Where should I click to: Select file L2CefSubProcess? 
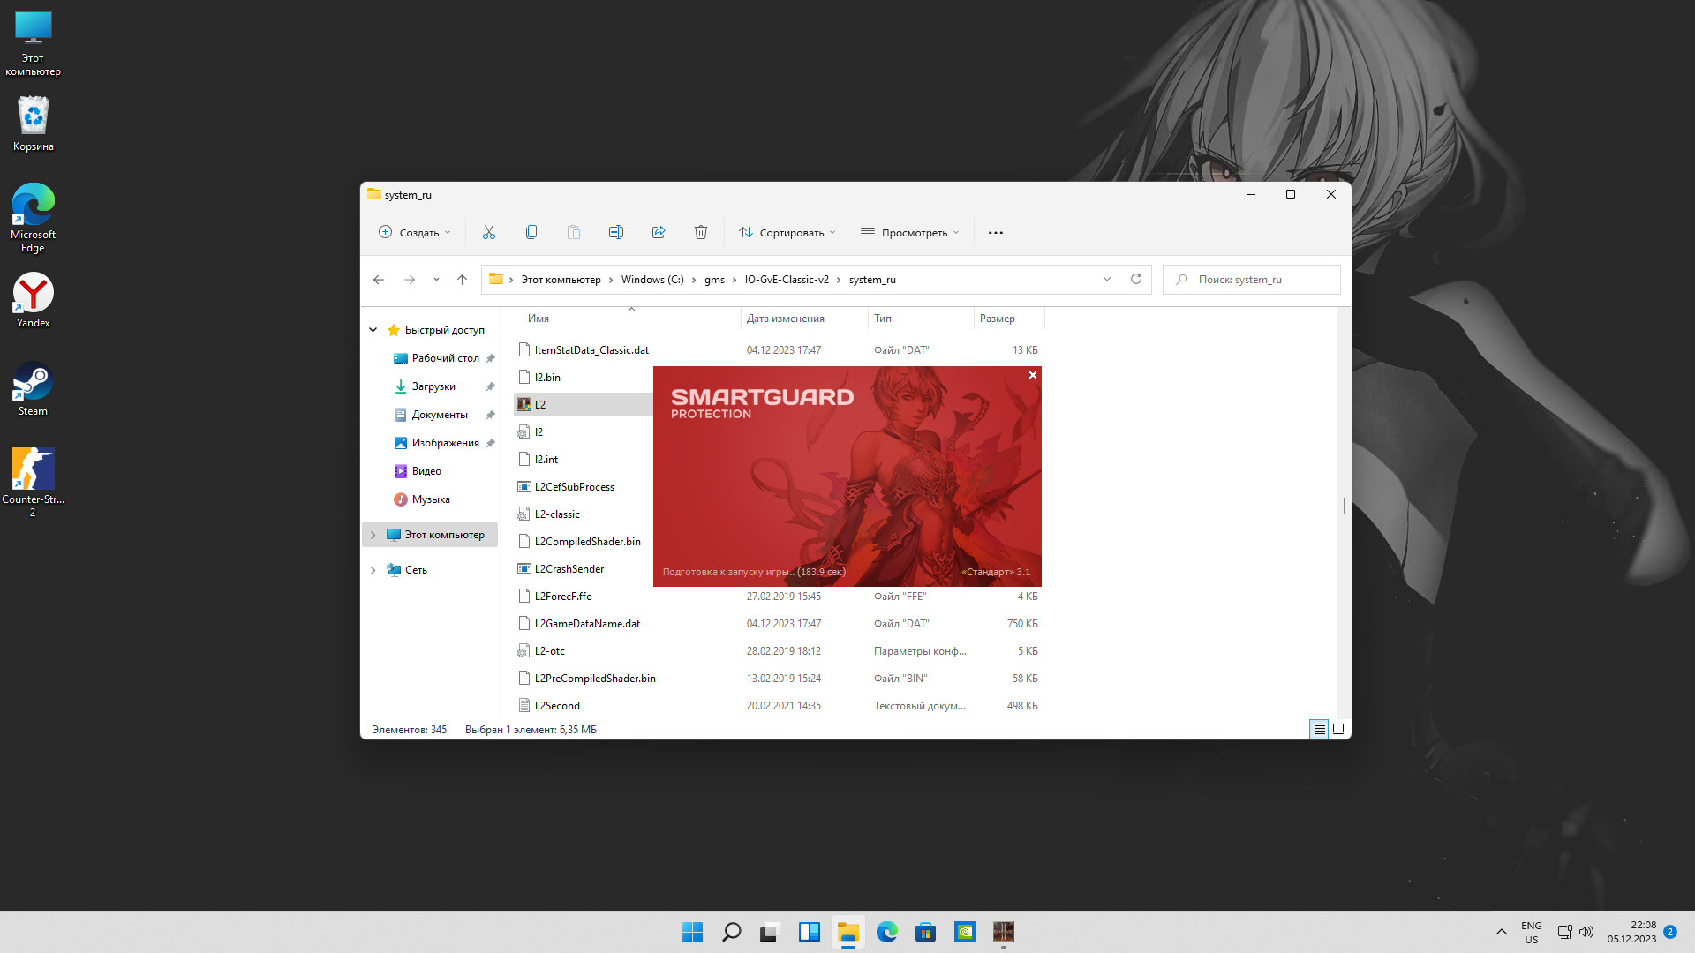tap(575, 487)
